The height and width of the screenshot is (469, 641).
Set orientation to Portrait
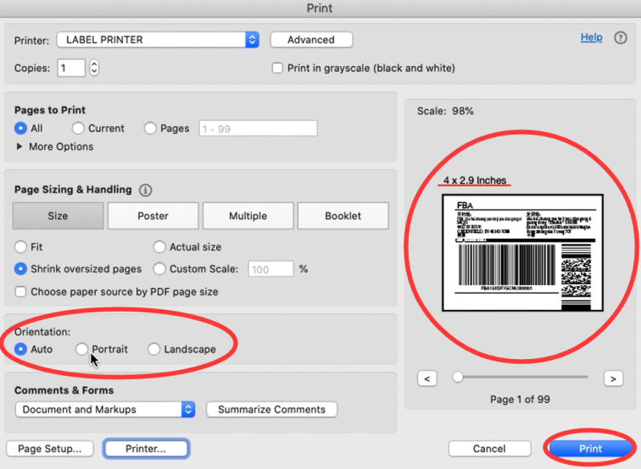81,349
